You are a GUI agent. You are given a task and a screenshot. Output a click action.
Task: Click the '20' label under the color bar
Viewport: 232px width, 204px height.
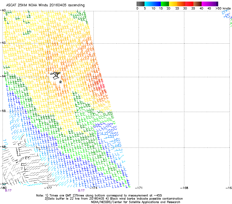coord(168,8)
